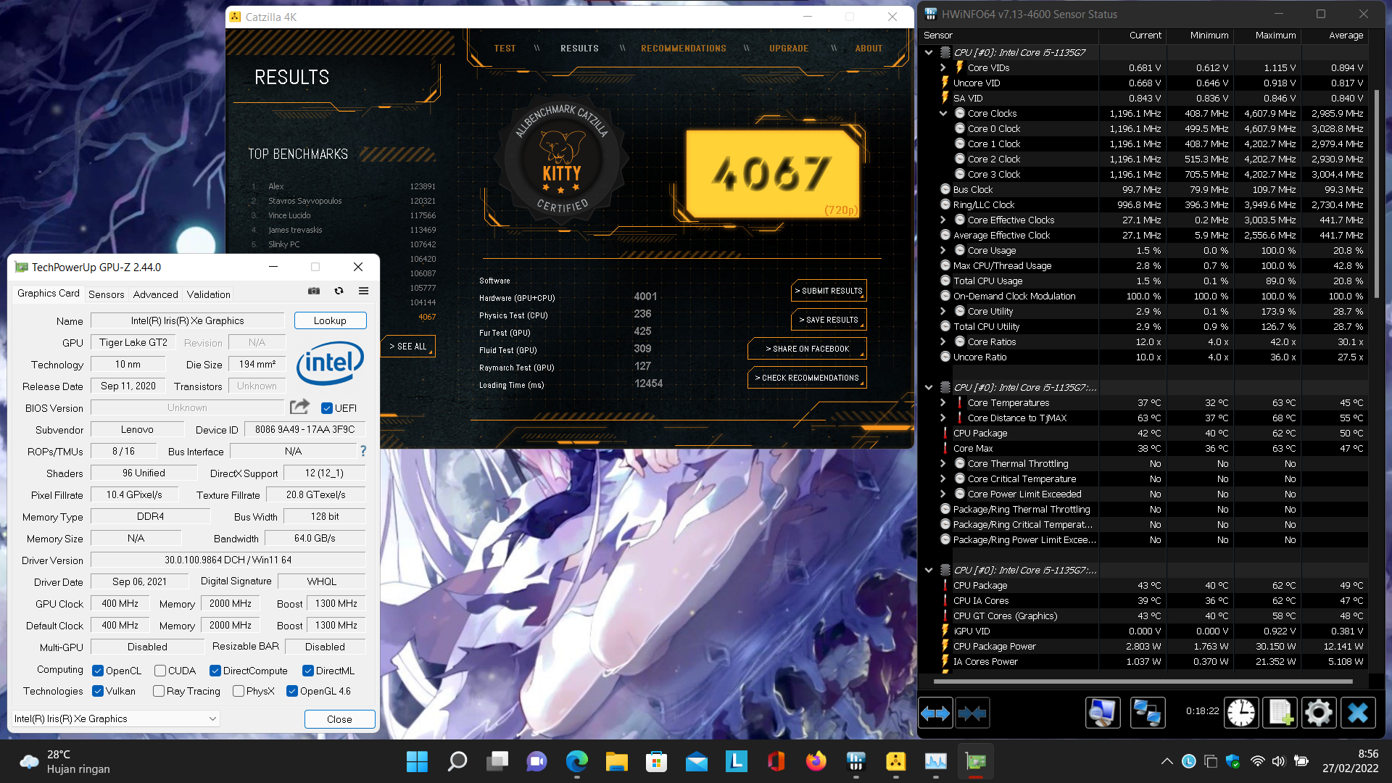
Task: Click SAVE RESULTS in Catzilla
Action: tap(829, 320)
